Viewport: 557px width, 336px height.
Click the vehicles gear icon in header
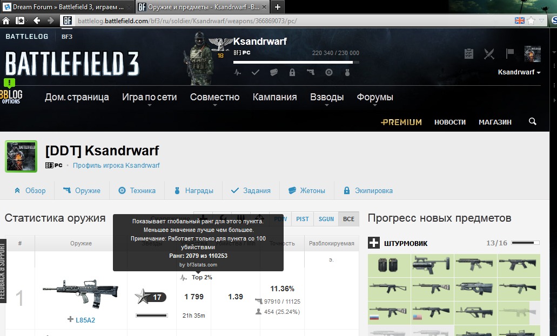(329, 72)
